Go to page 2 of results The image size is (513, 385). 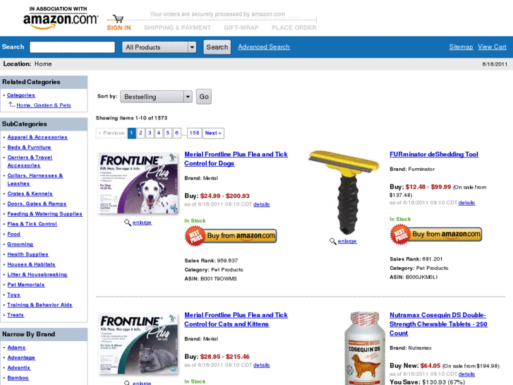(x=140, y=133)
